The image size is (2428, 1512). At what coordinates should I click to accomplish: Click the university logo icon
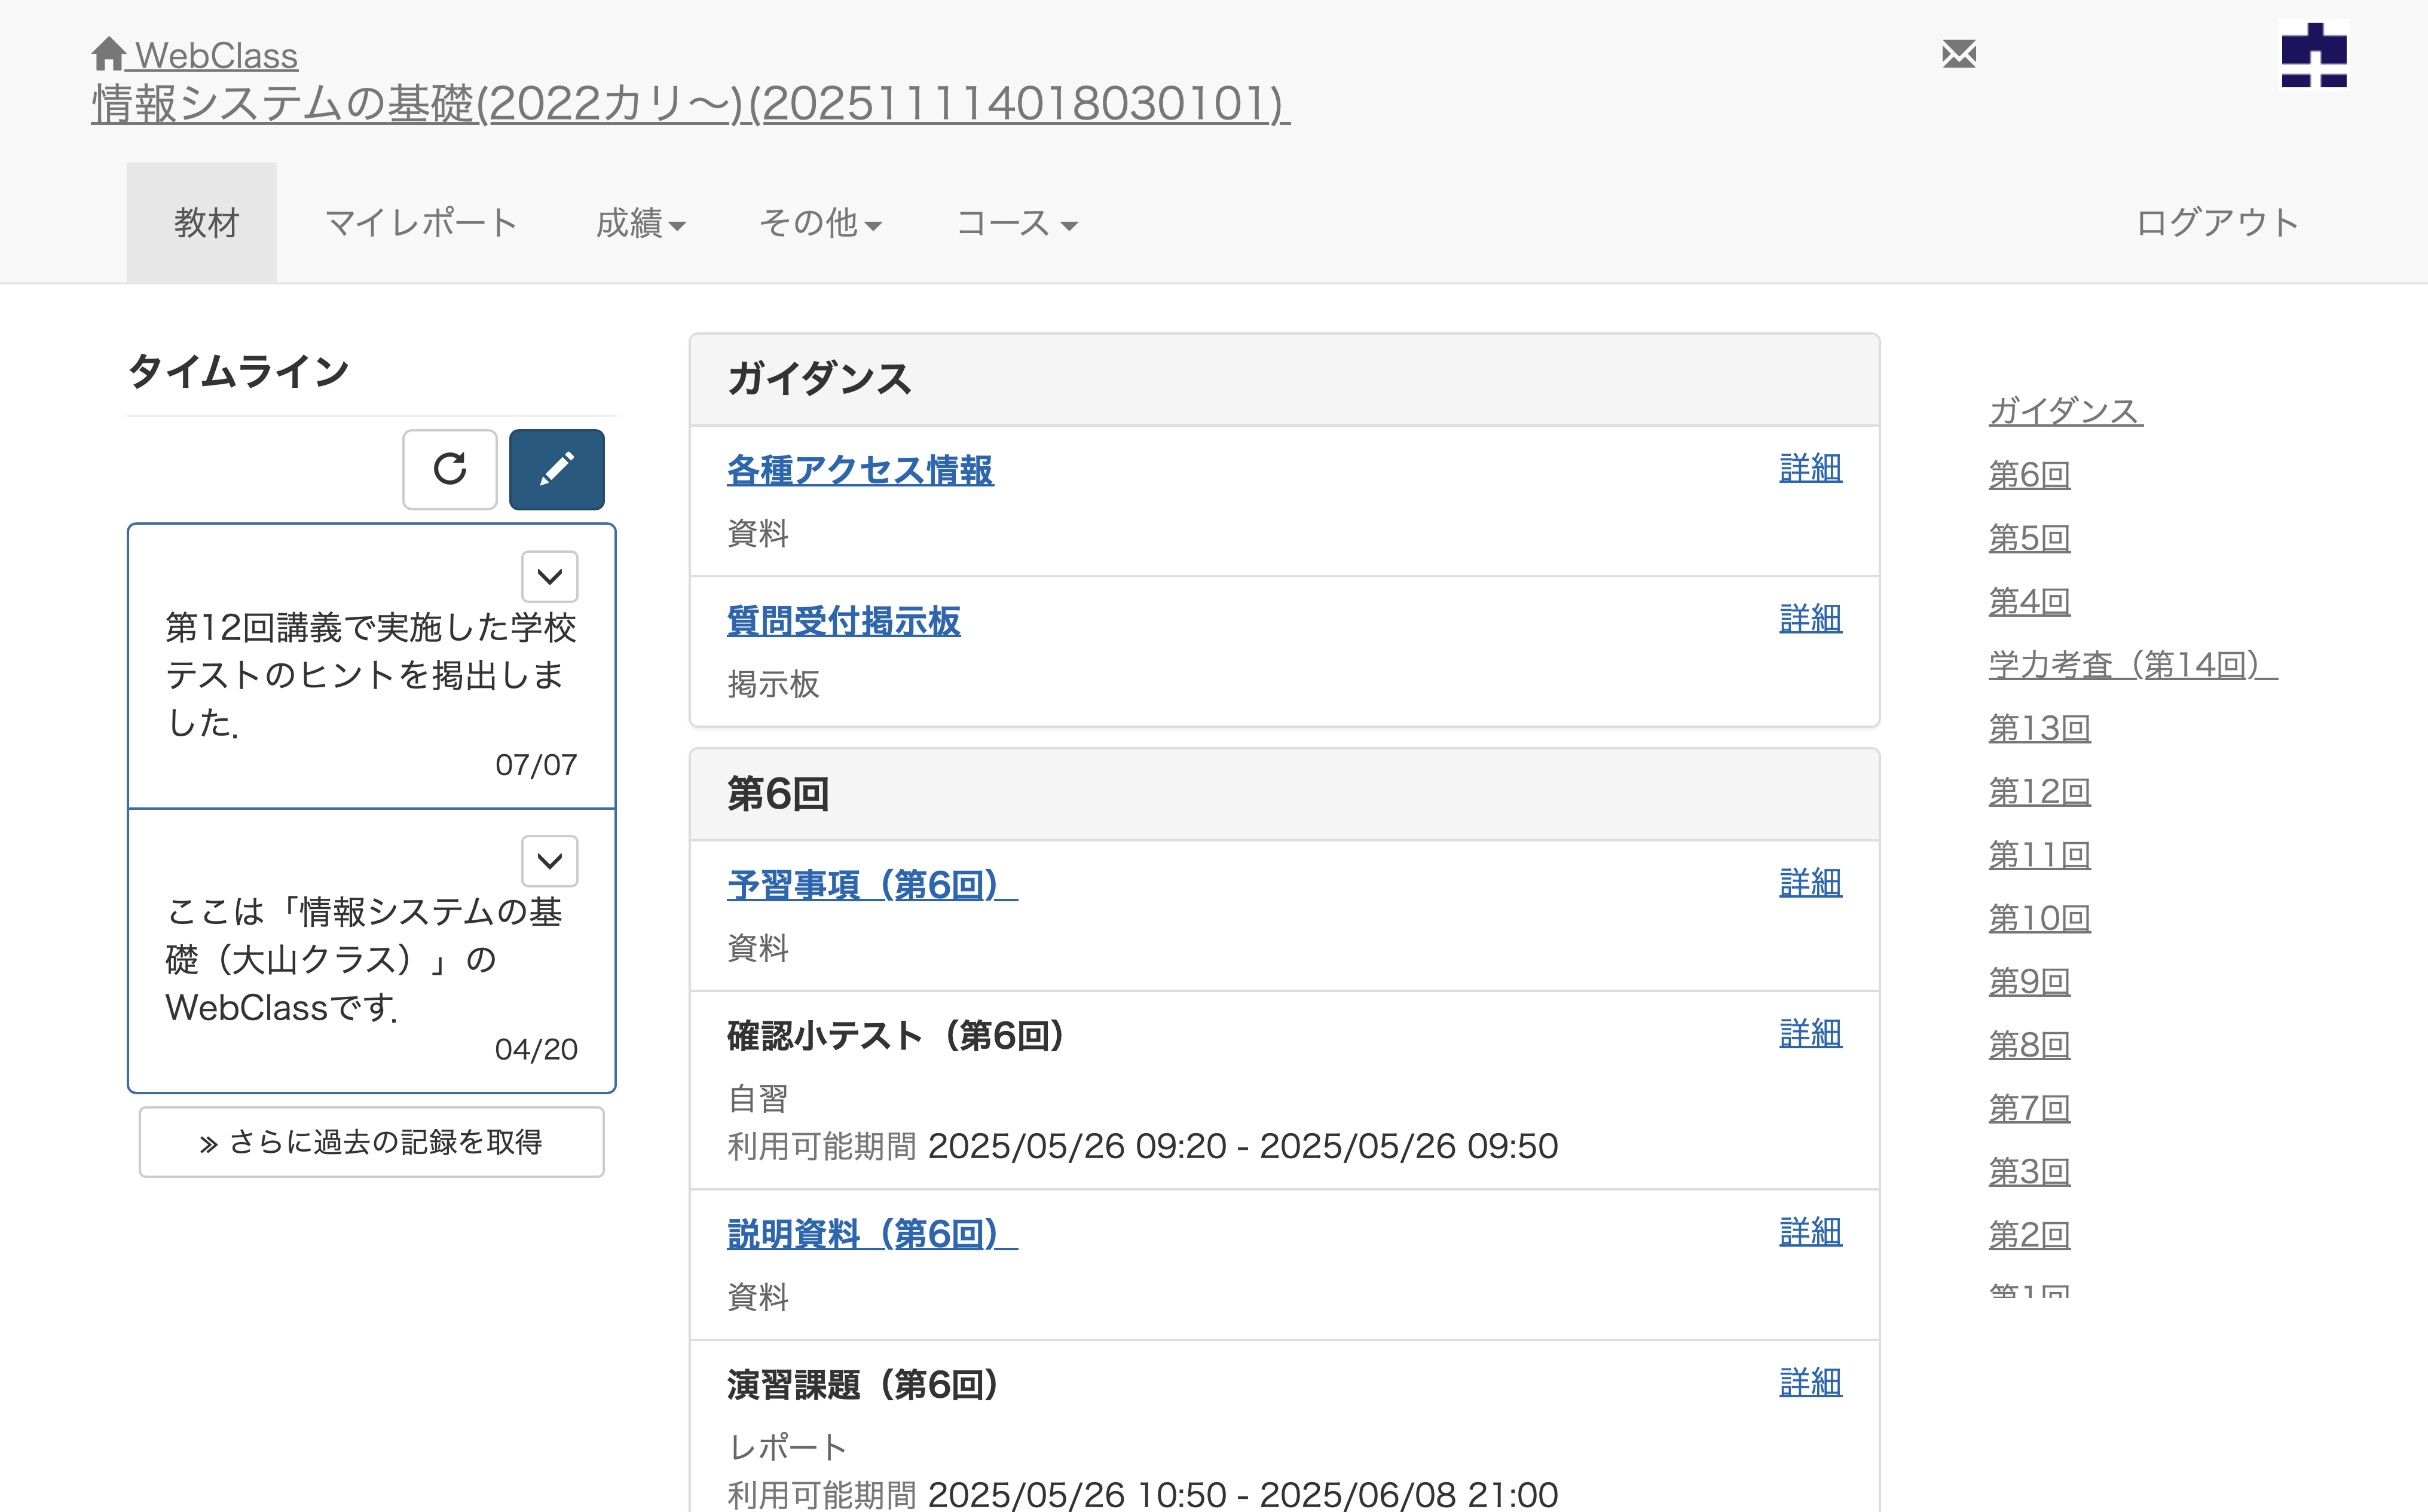2313,56
